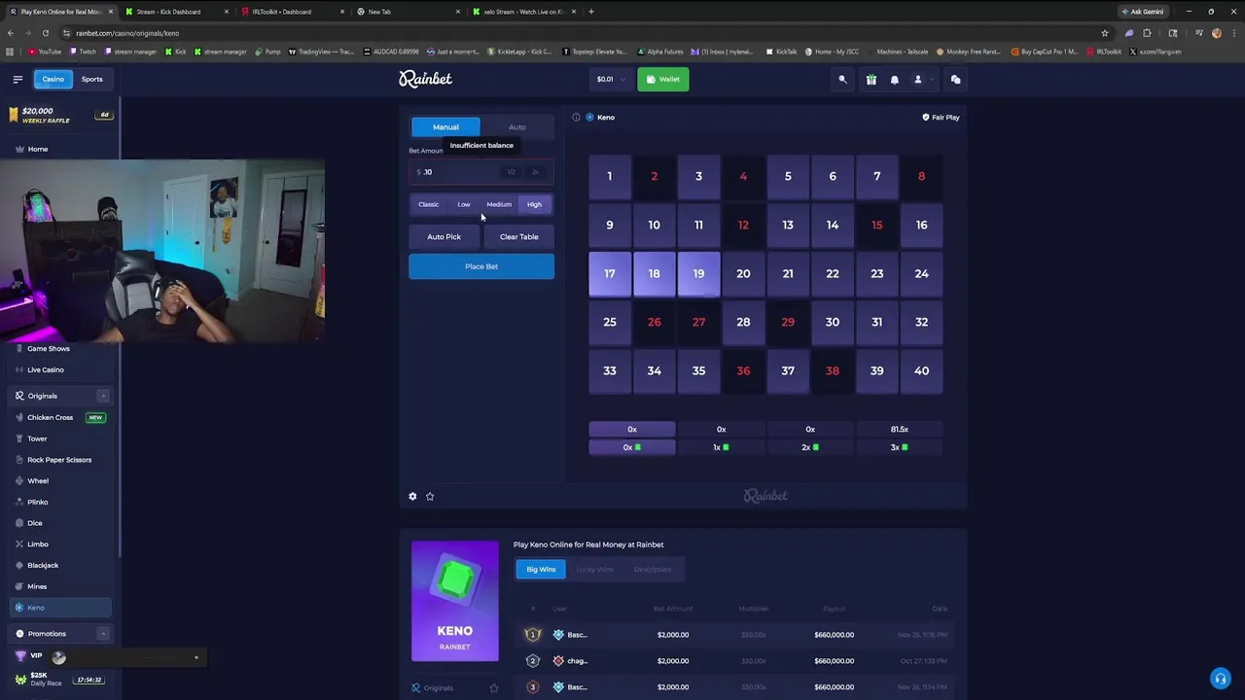Image resolution: width=1245 pixels, height=700 pixels.
Task: Open the Big Wins tab
Action: click(x=541, y=569)
